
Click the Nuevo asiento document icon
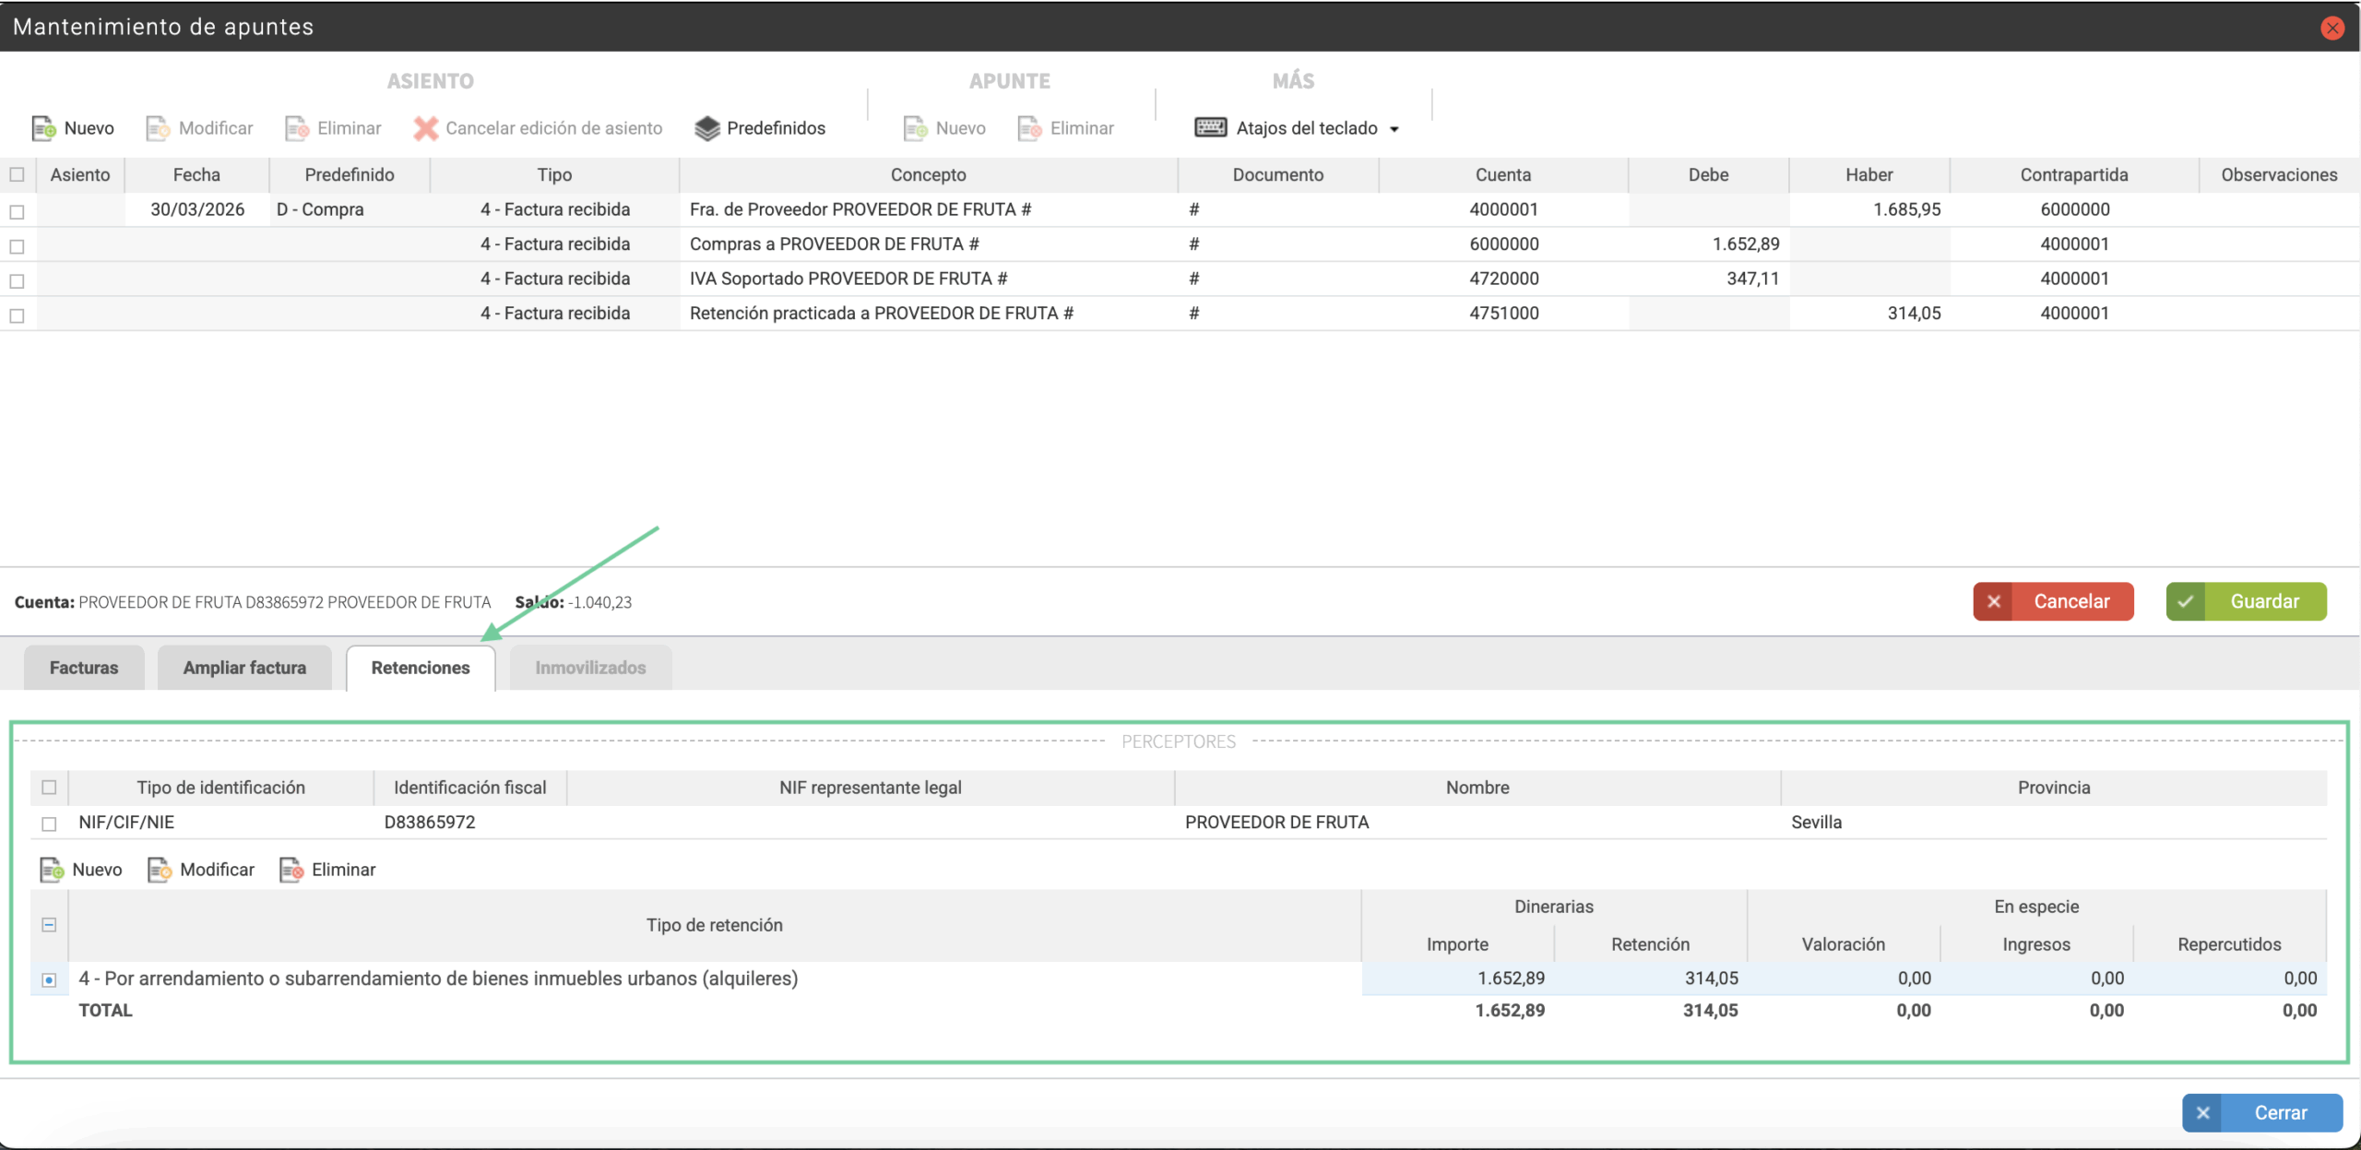pyautogui.click(x=43, y=128)
